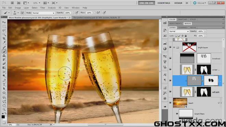Toggle visibility of the beach layer
226x127 pixels.
[x=170, y=103]
